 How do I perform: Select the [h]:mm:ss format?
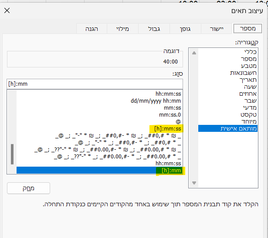99,129
